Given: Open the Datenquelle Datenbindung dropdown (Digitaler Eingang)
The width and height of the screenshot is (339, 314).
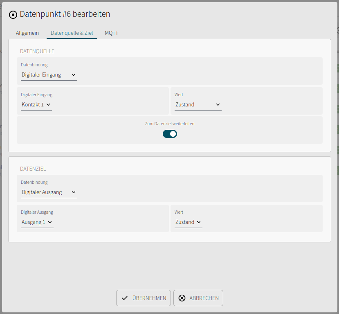Looking at the screenshot, I should pyautogui.click(x=49, y=75).
